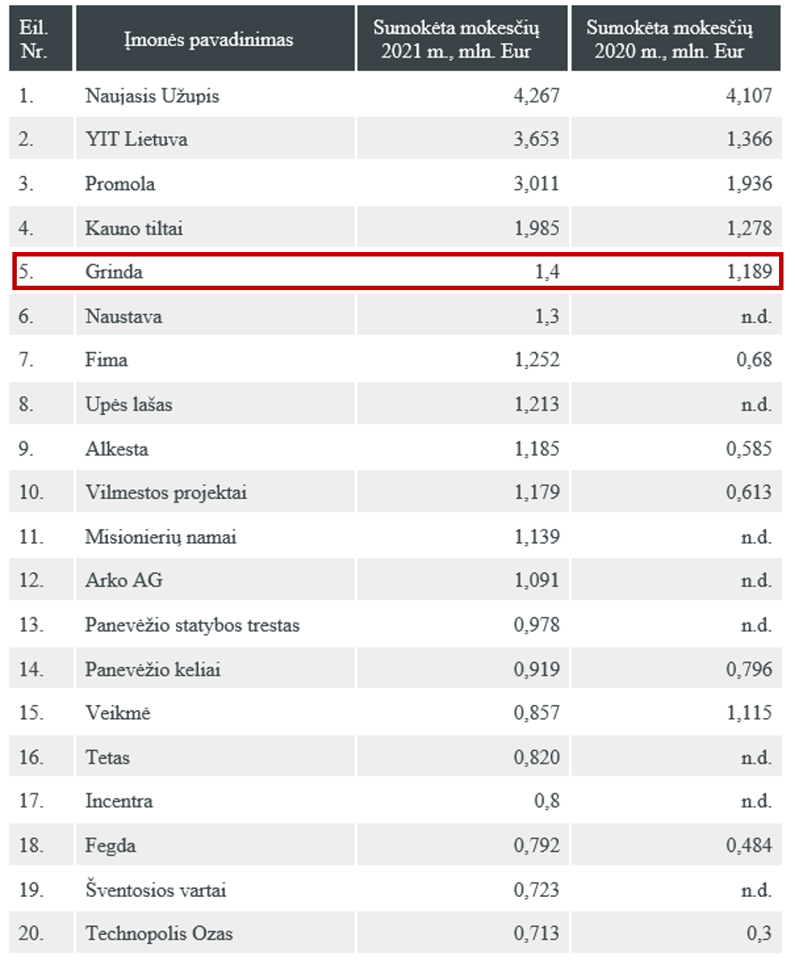Click the Eil. Nr. column header
The width and height of the screenshot is (795, 965).
[x=34, y=39]
